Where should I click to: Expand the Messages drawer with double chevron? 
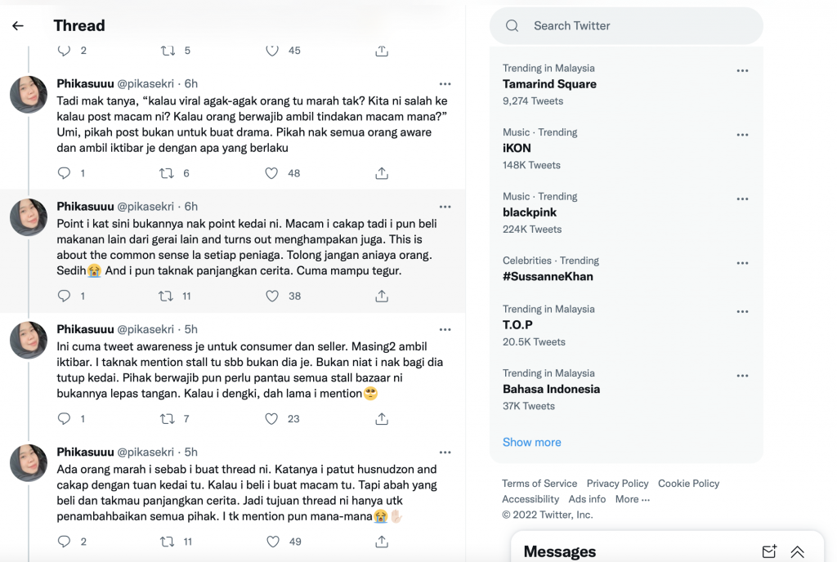(797, 552)
